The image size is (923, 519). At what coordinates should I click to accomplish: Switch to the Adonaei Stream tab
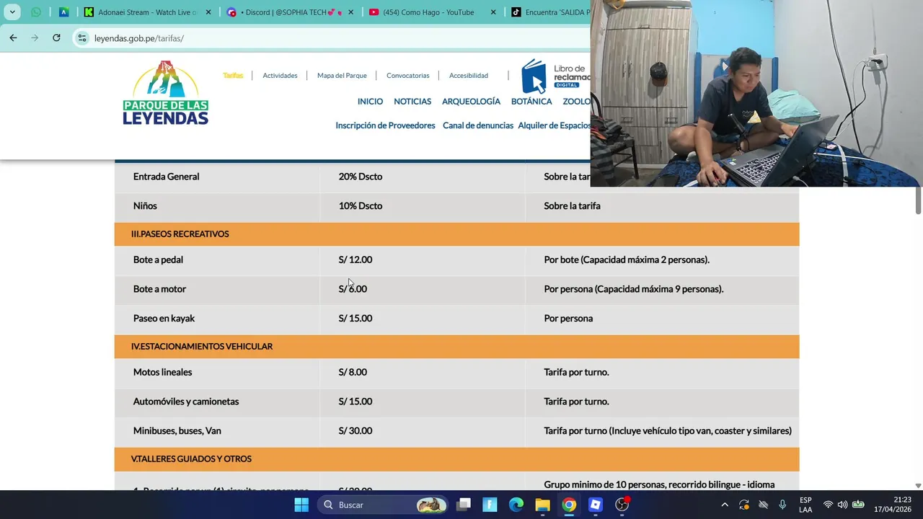(x=140, y=12)
